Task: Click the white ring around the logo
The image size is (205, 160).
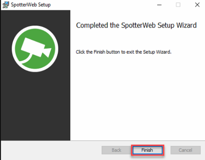Action: click(35, 27)
